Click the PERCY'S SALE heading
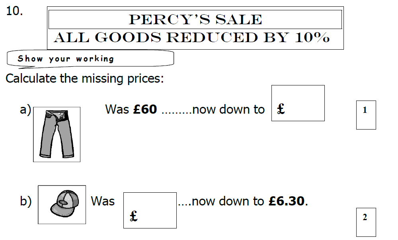Viewport: 398px width, 240px height. coord(195,19)
